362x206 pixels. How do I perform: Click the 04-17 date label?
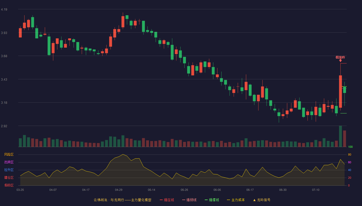(86, 190)
